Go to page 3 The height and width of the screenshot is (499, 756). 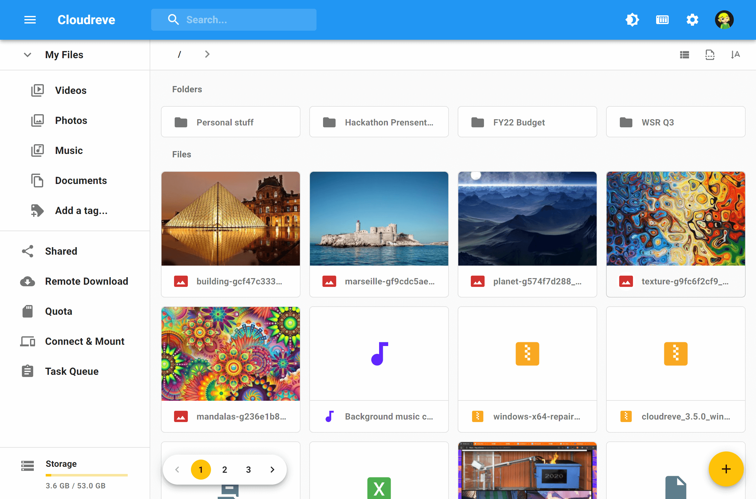pyautogui.click(x=248, y=469)
